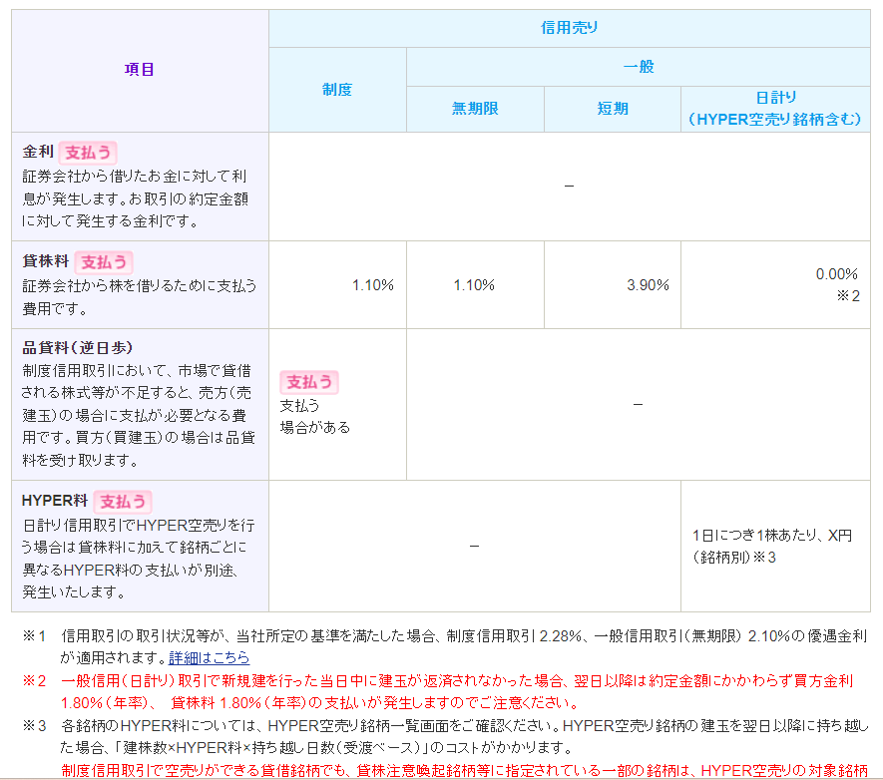The height and width of the screenshot is (780, 883).
Task: Click the red ※2 footnote marker
Action: pos(34,680)
